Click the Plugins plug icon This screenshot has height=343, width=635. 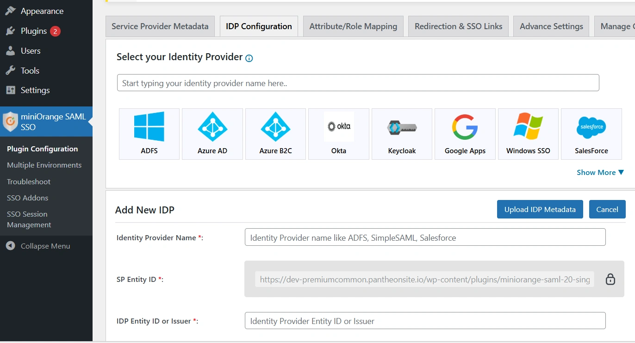coord(10,31)
